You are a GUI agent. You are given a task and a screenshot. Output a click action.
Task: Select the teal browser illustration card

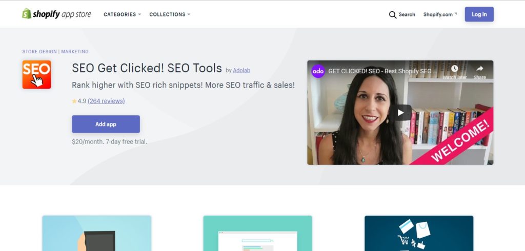tap(257, 233)
